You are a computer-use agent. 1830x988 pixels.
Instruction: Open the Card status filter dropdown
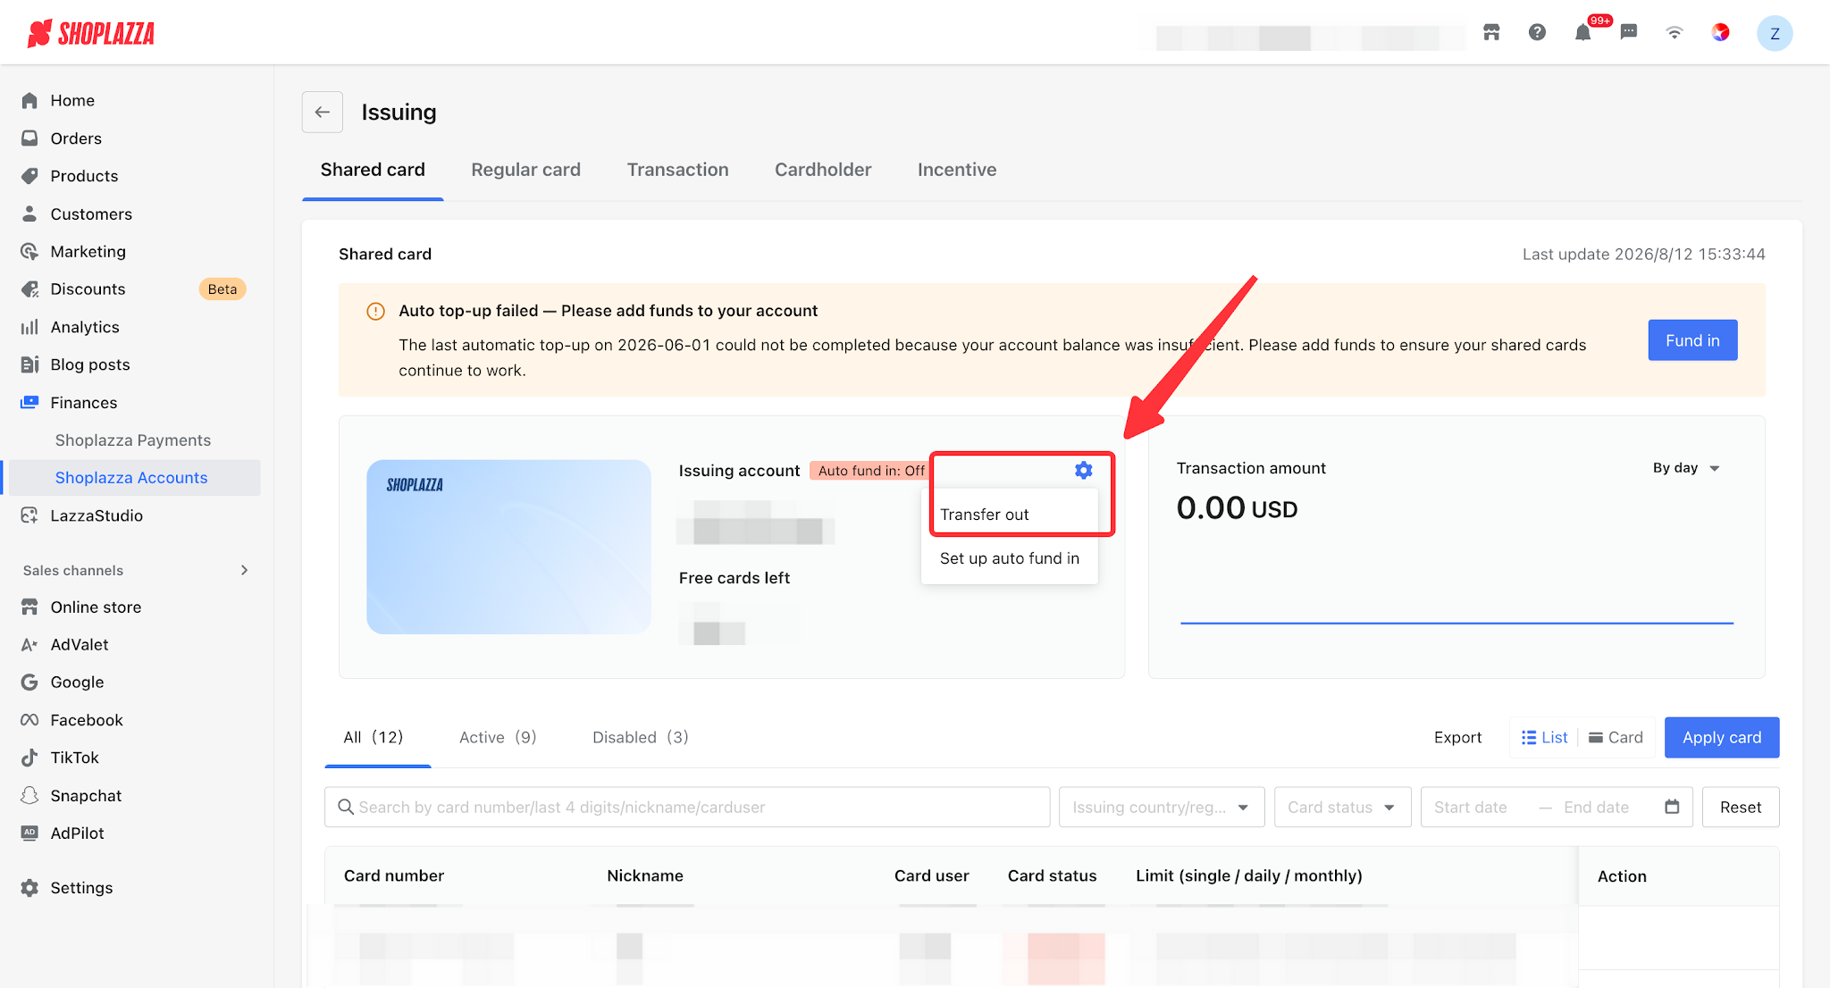coord(1342,807)
